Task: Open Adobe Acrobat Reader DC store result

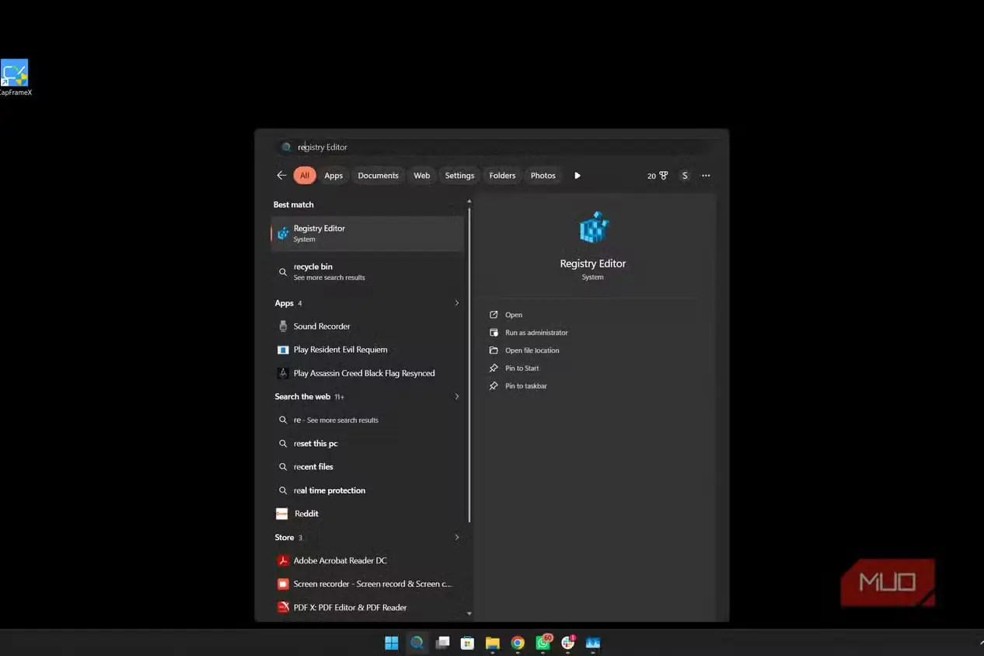Action: pyautogui.click(x=368, y=560)
